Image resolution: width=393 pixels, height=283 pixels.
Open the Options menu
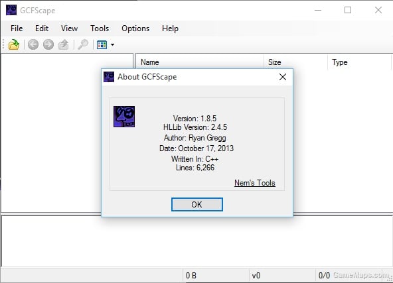coord(135,28)
